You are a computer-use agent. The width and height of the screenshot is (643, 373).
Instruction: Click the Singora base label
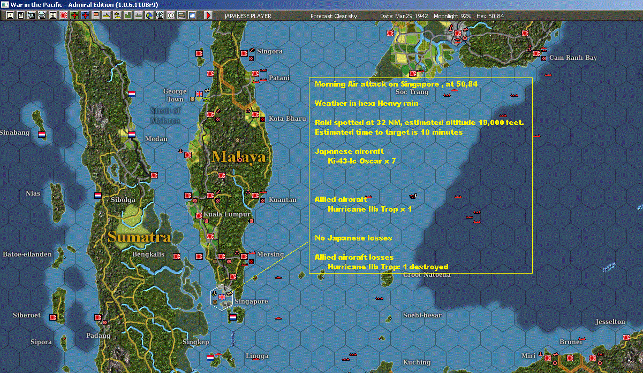pos(269,51)
